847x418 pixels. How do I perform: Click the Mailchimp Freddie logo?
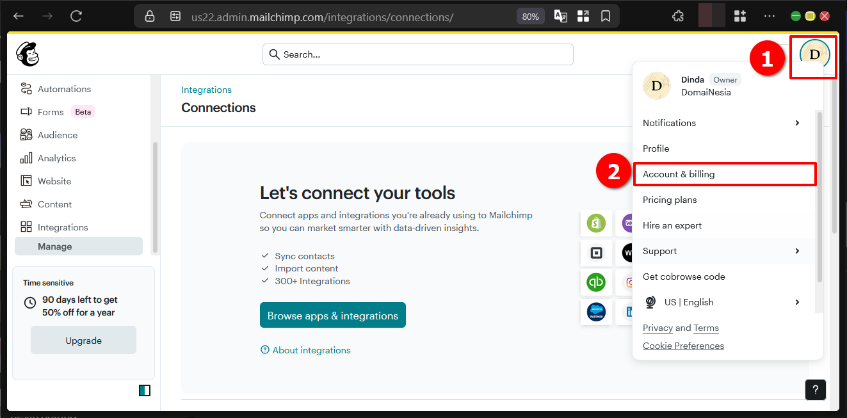28,54
